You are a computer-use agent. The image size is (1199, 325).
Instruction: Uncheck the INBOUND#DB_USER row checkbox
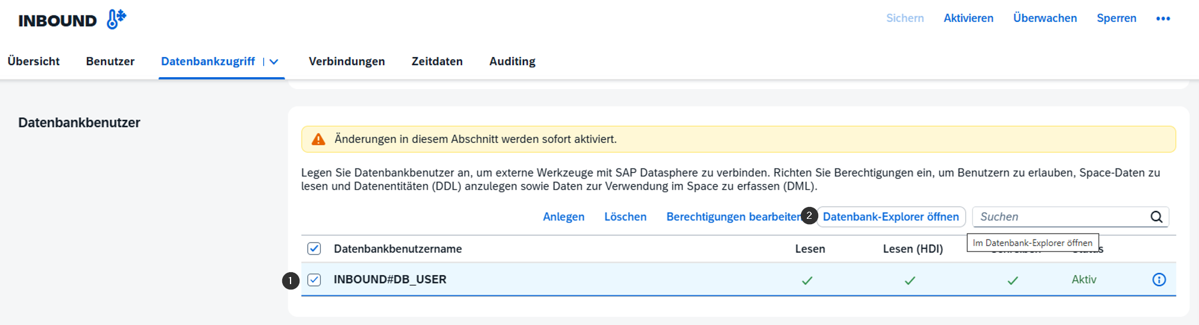point(314,280)
